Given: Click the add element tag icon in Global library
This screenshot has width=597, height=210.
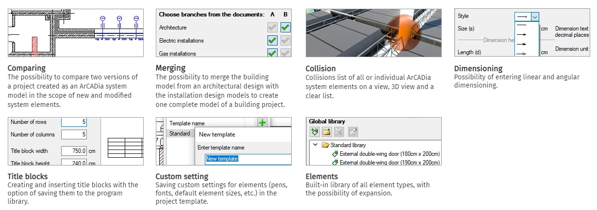Looking at the screenshot, I should (315, 132).
